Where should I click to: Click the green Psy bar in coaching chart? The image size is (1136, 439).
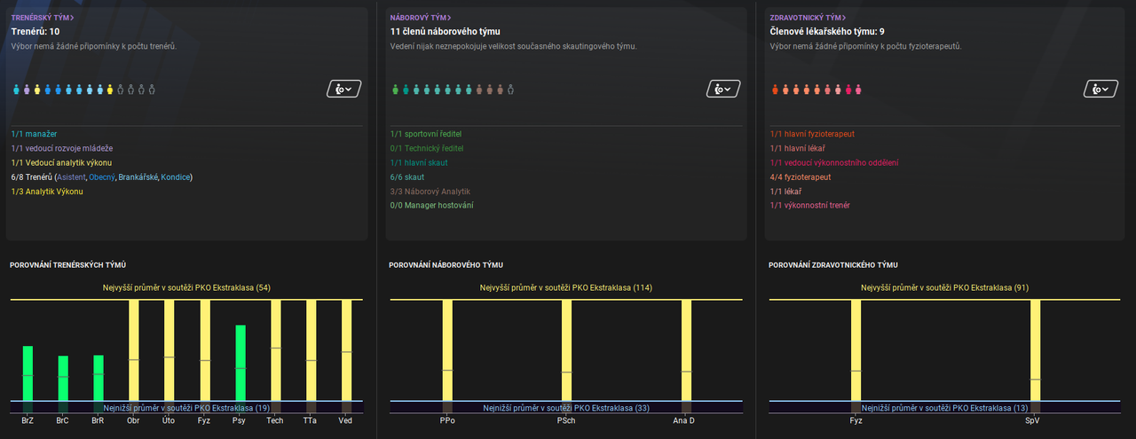(241, 369)
